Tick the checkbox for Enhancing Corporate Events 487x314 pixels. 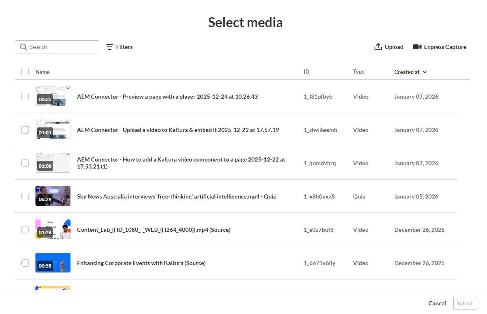[25, 263]
